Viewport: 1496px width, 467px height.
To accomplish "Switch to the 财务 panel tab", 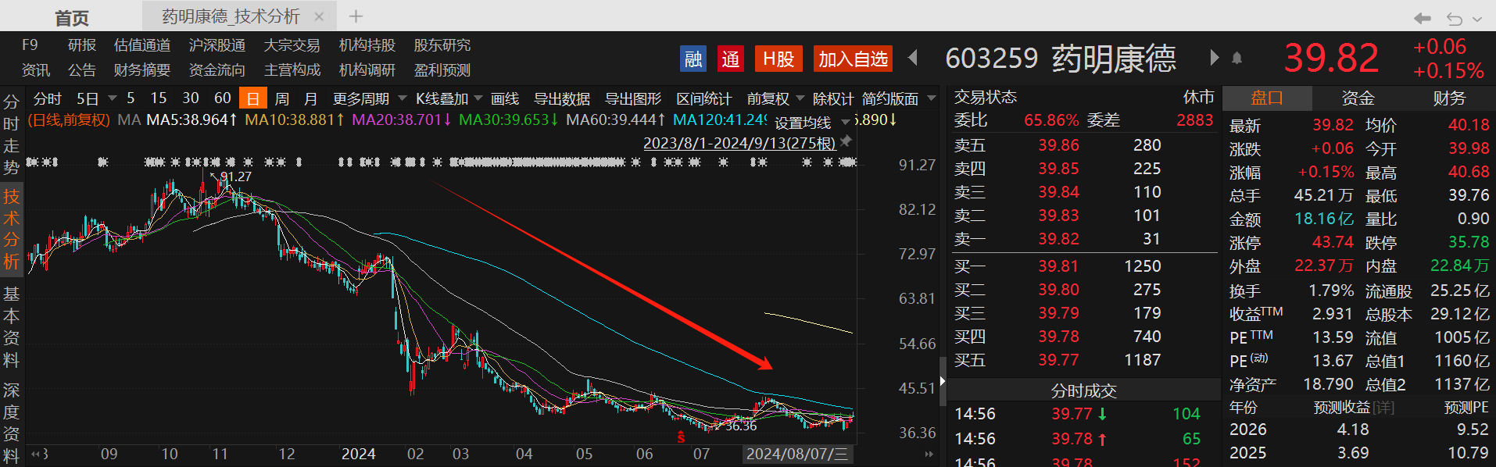I will tap(1449, 98).
